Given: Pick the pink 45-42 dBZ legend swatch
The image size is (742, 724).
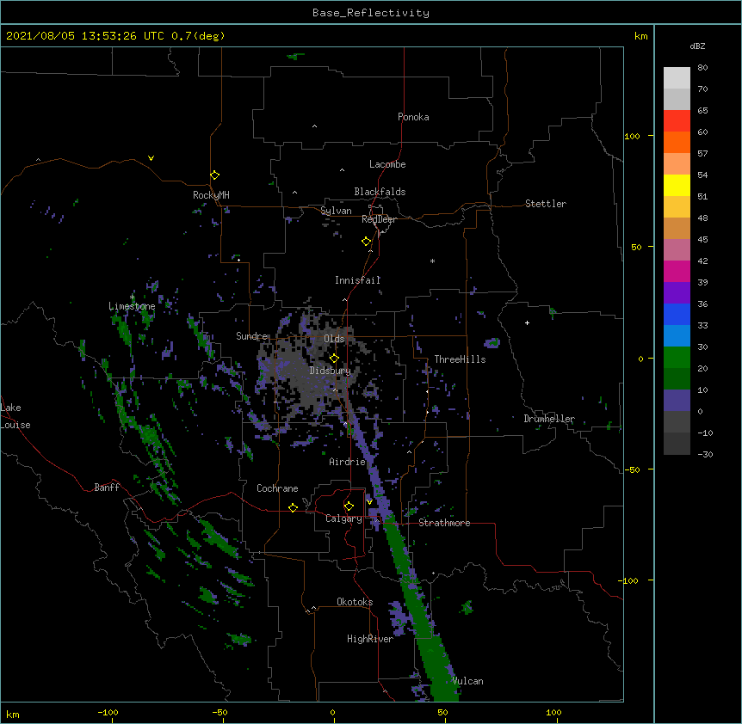Looking at the screenshot, I should point(677,250).
